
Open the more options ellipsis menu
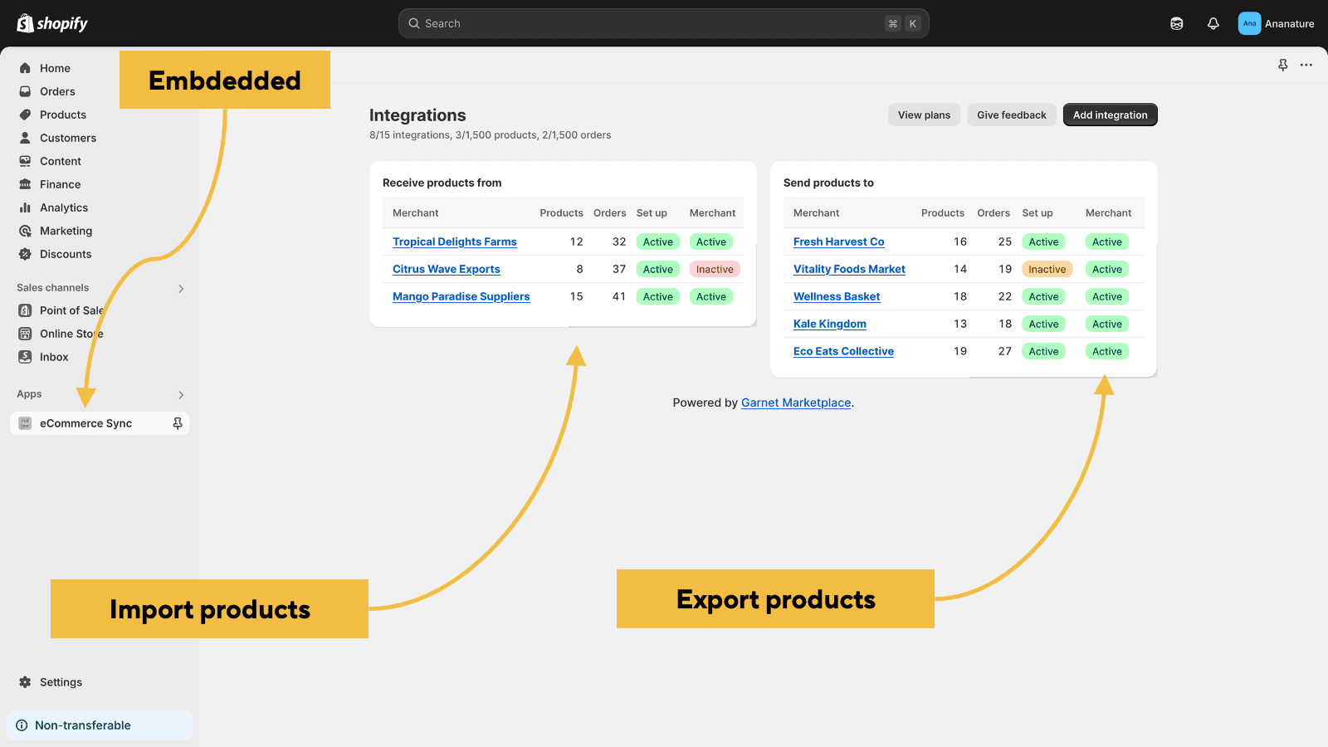point(1306,65)
